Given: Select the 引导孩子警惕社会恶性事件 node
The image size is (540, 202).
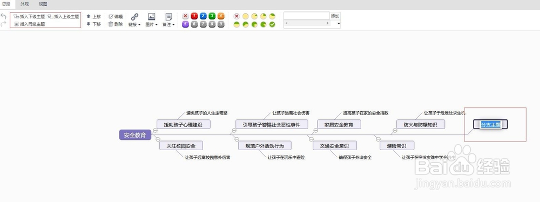Looking at the screenshot, I should pos(272,124).
